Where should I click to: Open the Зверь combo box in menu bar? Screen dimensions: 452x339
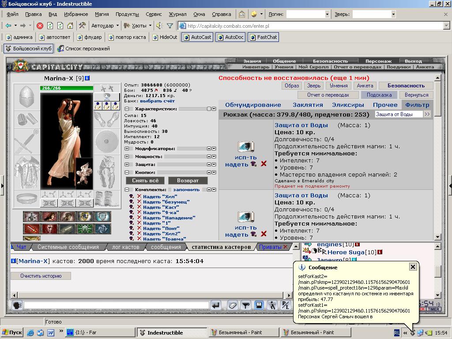click(x=393, y=14)
